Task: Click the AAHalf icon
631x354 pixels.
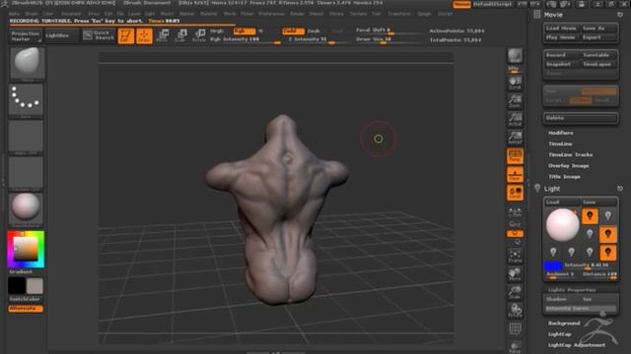Action: 515,138
